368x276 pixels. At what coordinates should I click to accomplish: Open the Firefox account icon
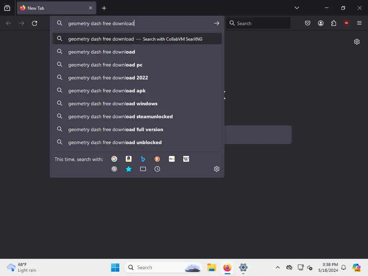[x=321, y=23]
